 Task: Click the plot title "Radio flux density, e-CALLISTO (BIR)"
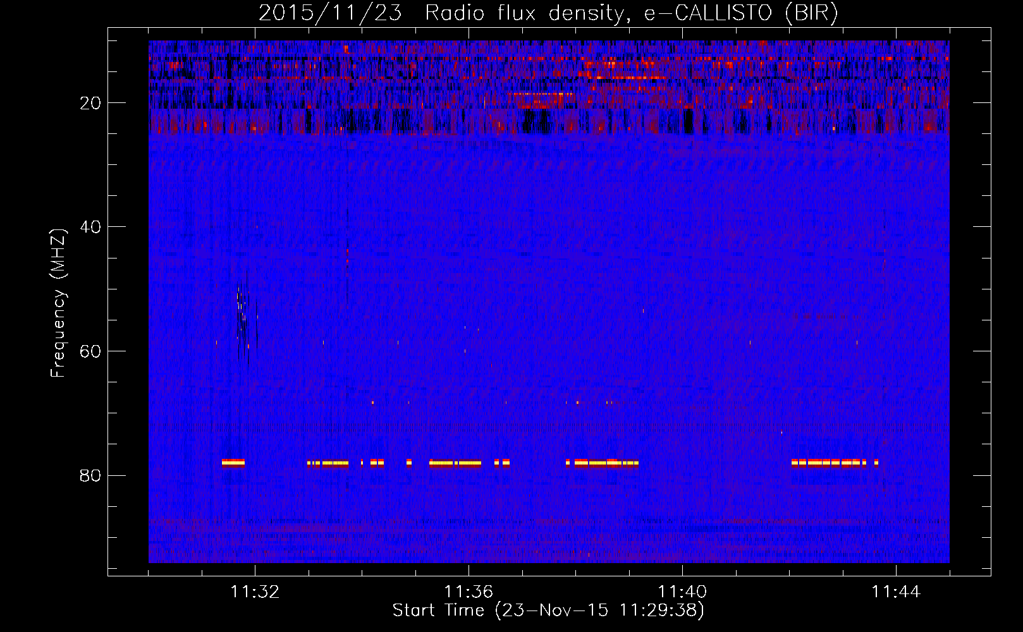coord(631,13)
